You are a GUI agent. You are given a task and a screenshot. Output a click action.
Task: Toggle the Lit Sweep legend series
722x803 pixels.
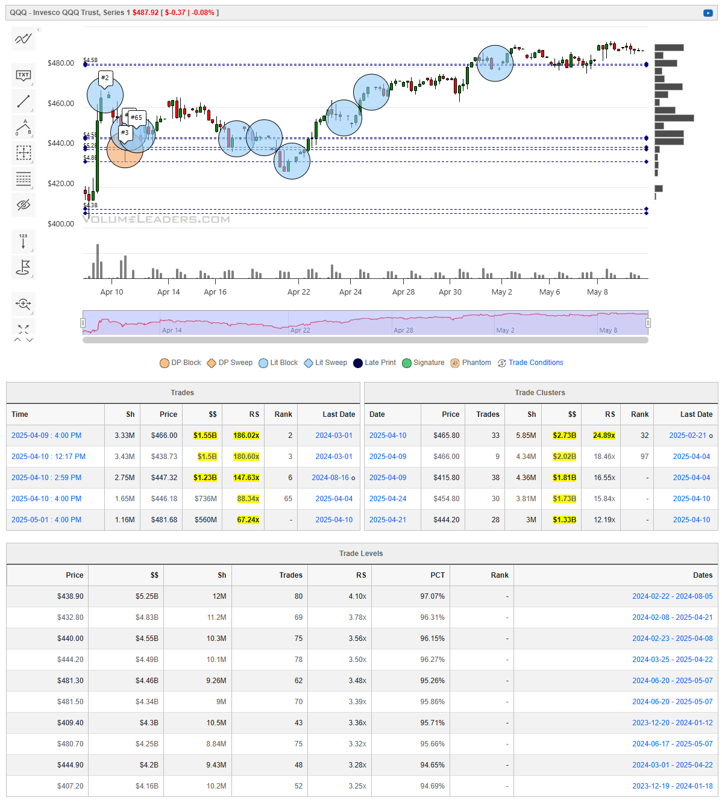325,363
